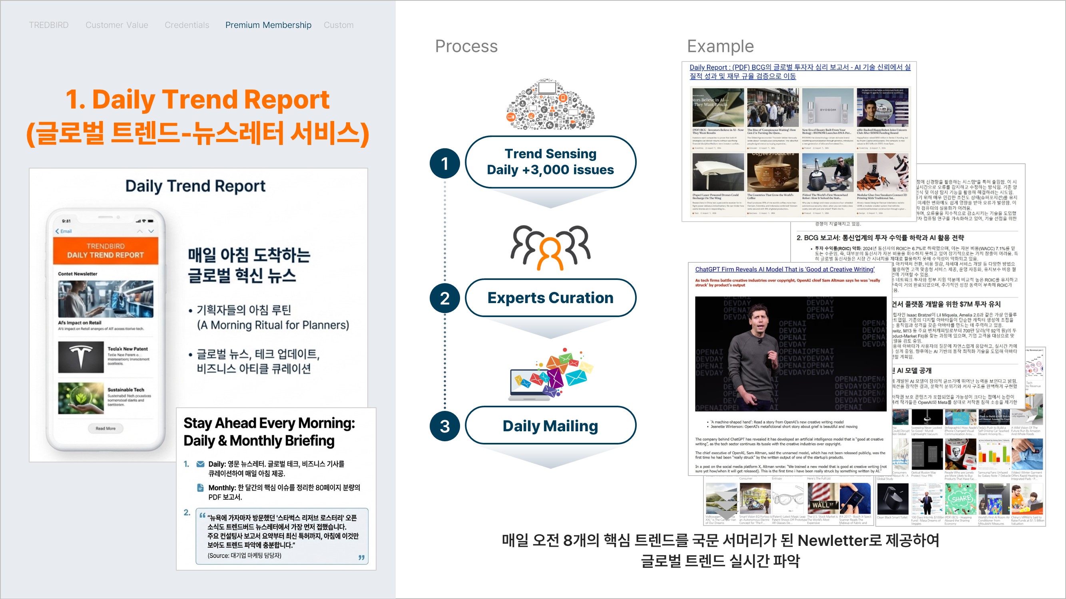Click the 'Contet Newsletter' label in the phone

click(78, 274)
